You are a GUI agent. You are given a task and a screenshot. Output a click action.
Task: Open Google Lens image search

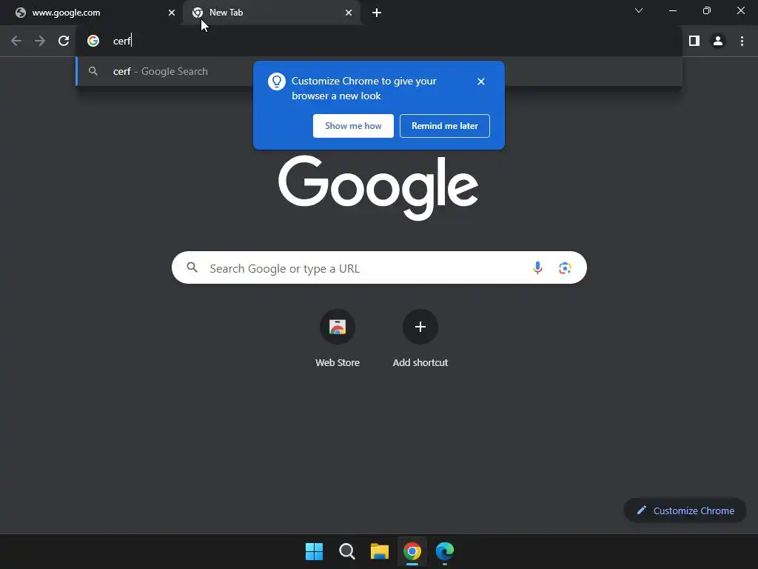pyautogui.click(x=565, y=267)
